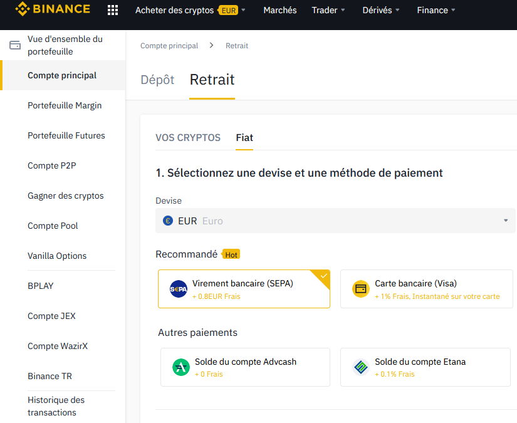This screenshot has width=517, height=423.
Task: Select Virement bancaire (SEPA) payment method
Action: (244, 289)
